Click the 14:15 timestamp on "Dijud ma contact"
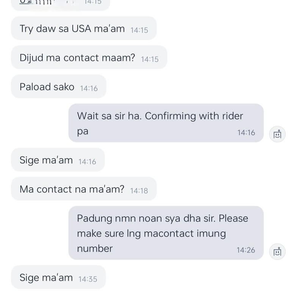This screenshot has height=291, width=291. tap(150, 59)
